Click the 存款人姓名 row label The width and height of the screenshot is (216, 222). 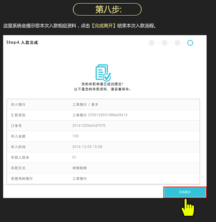20,157
